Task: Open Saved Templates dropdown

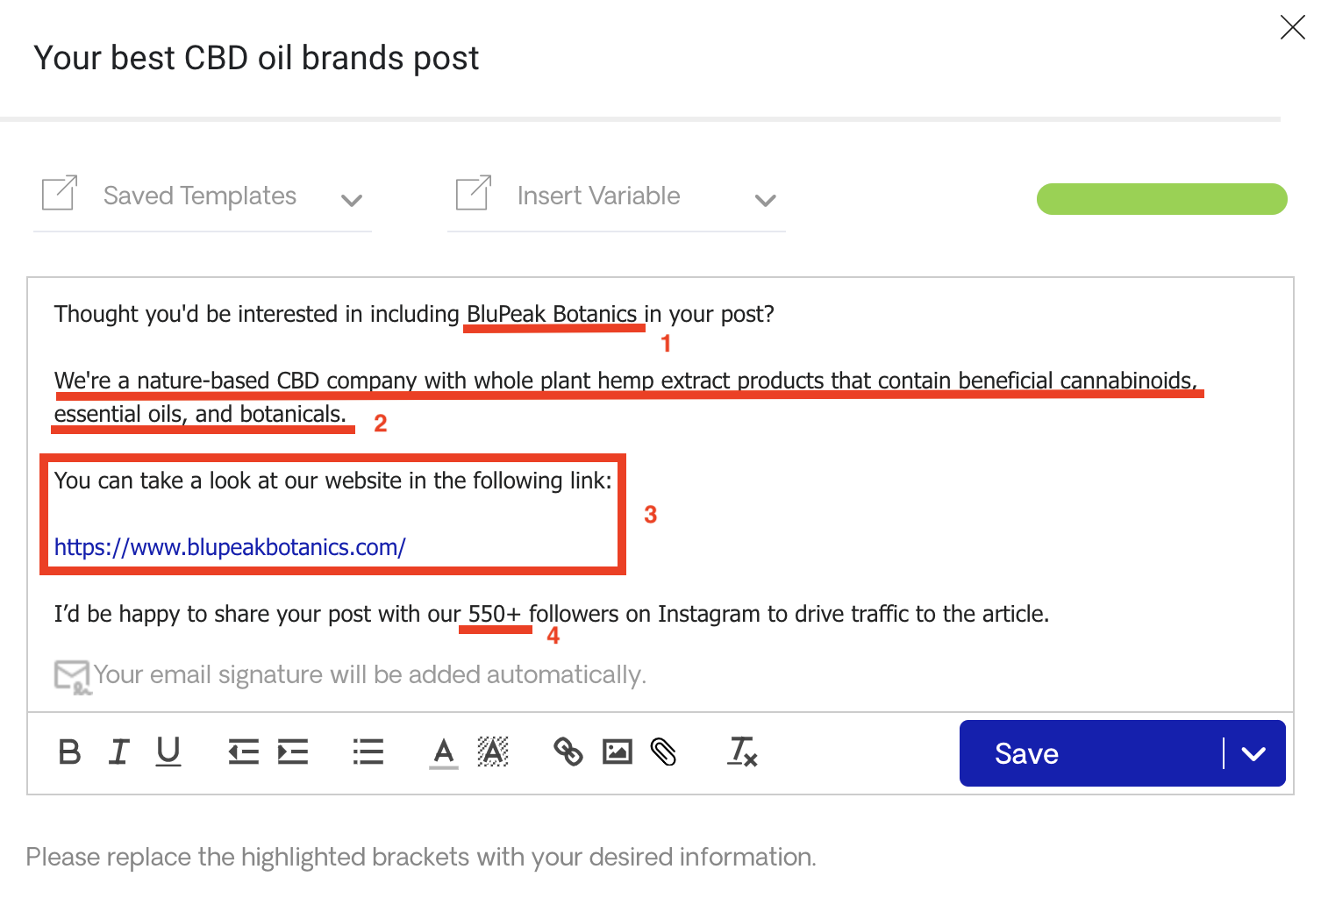Action: (x=203, y=196)
